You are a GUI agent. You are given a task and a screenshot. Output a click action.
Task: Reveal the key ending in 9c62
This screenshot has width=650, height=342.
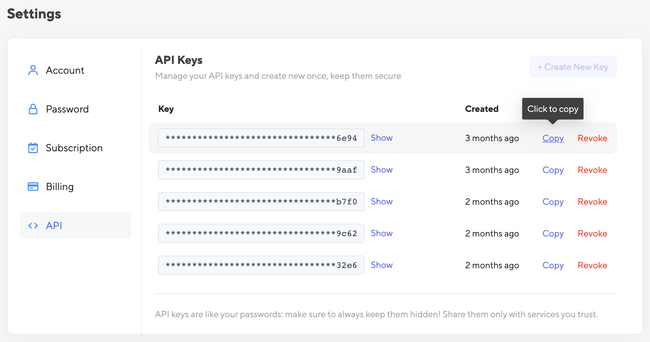[382, 233]
